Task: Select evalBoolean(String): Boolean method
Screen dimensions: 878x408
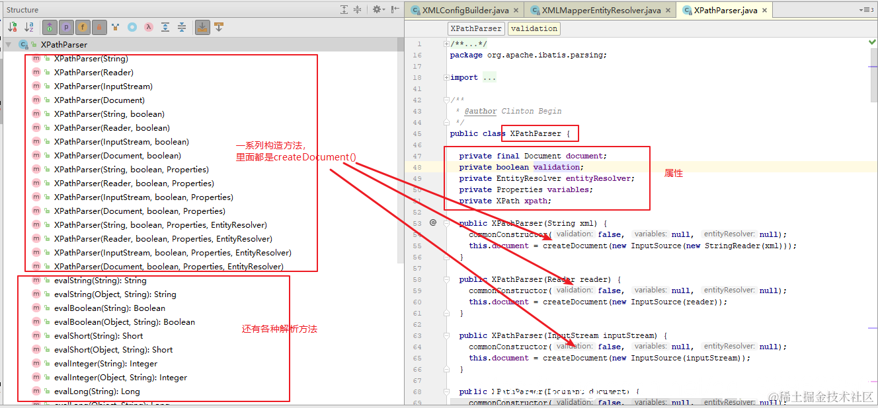Action: tap(110, 308)
